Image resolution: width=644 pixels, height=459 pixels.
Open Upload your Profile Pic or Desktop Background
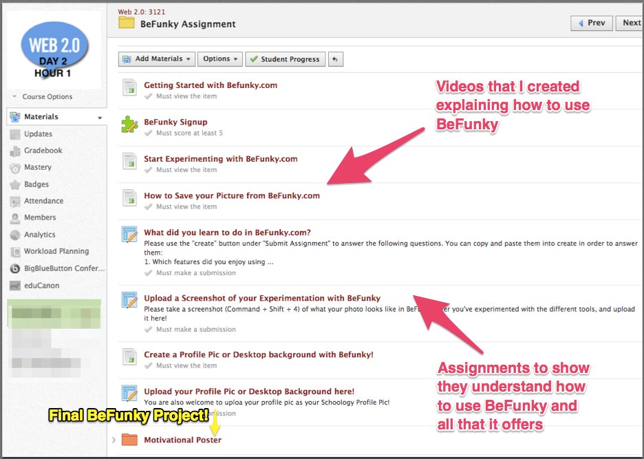point(249,391)
